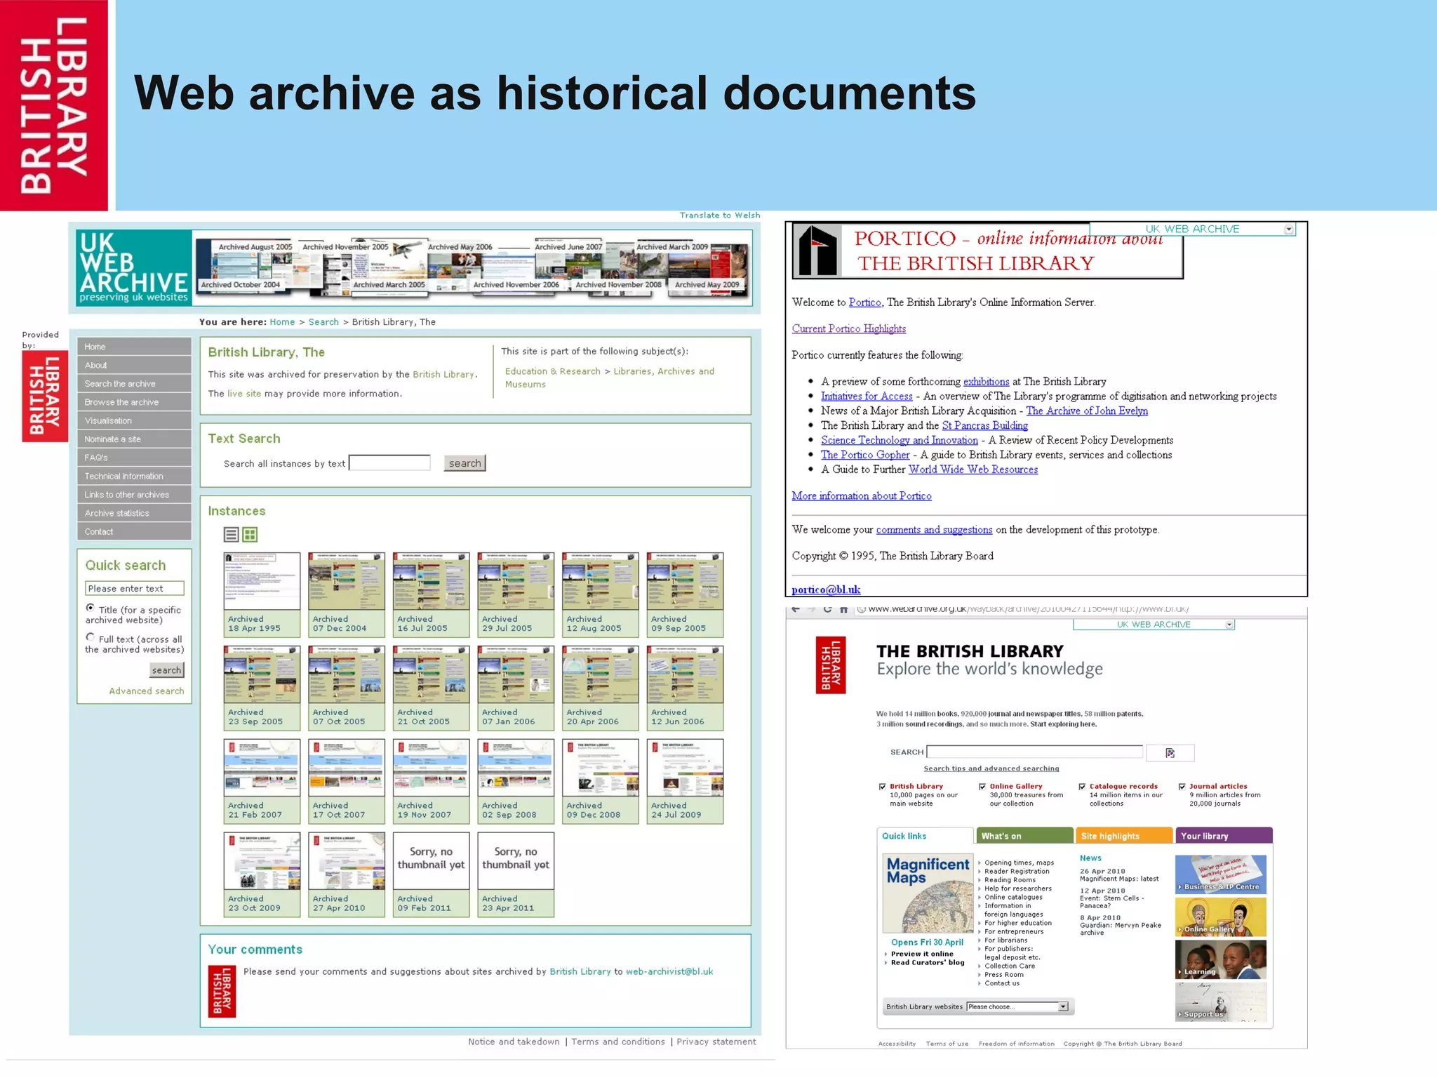Open Archive statistics menu item
Viewport: 1437px width, 1078px height.
pos(134,513)
